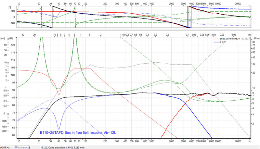Click red line swatch beside Seas 25TAF/D
This screenshot has width=260, height=149.
215,39
